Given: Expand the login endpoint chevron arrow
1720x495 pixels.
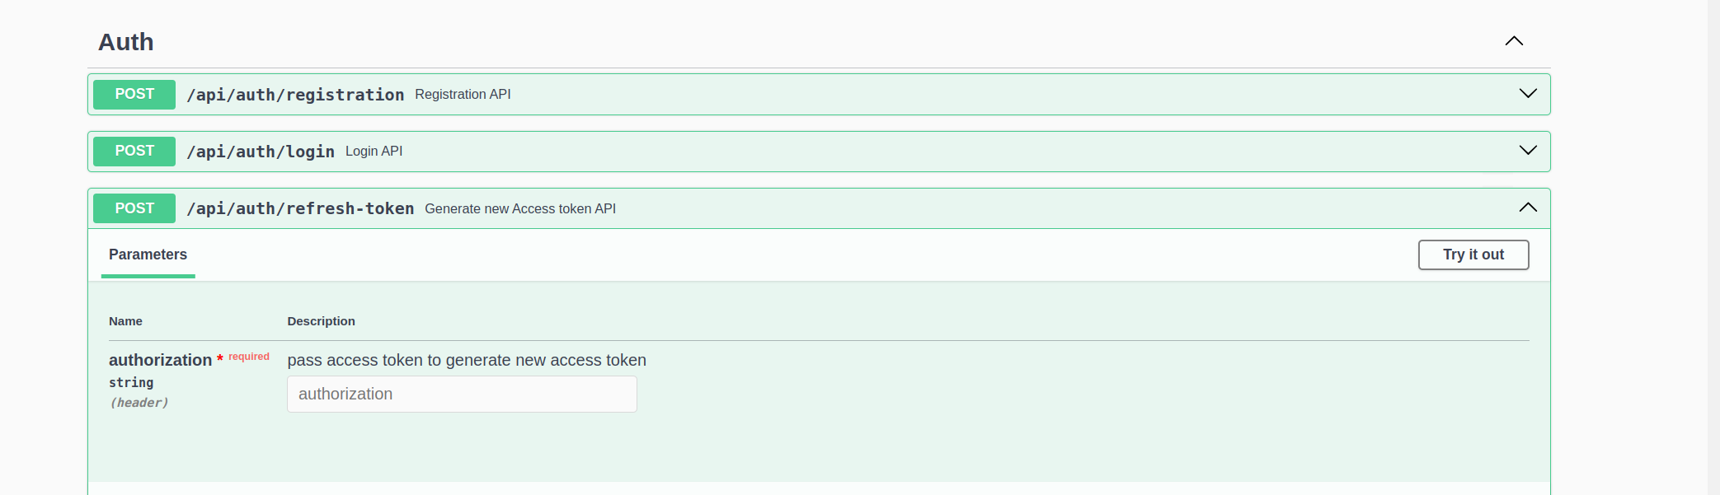Looking at the screenshot, I should pos(1528,150).
